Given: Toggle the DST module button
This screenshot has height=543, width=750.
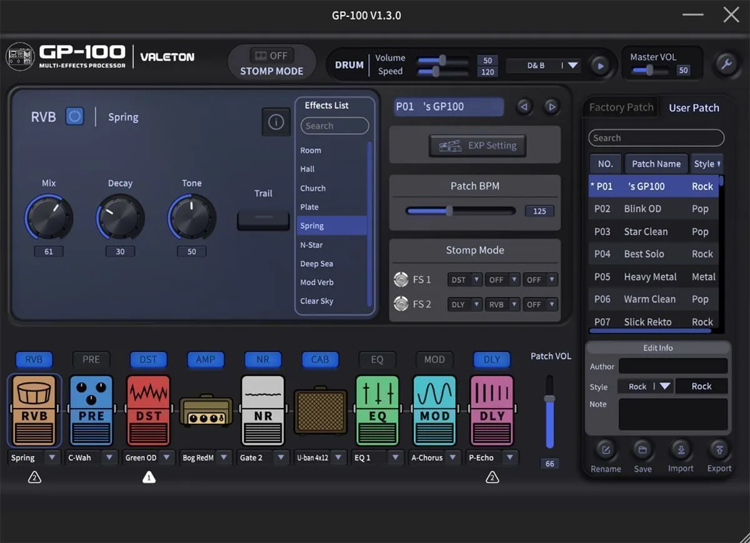Looking at the screenshot, I should [x=148, y=359].
